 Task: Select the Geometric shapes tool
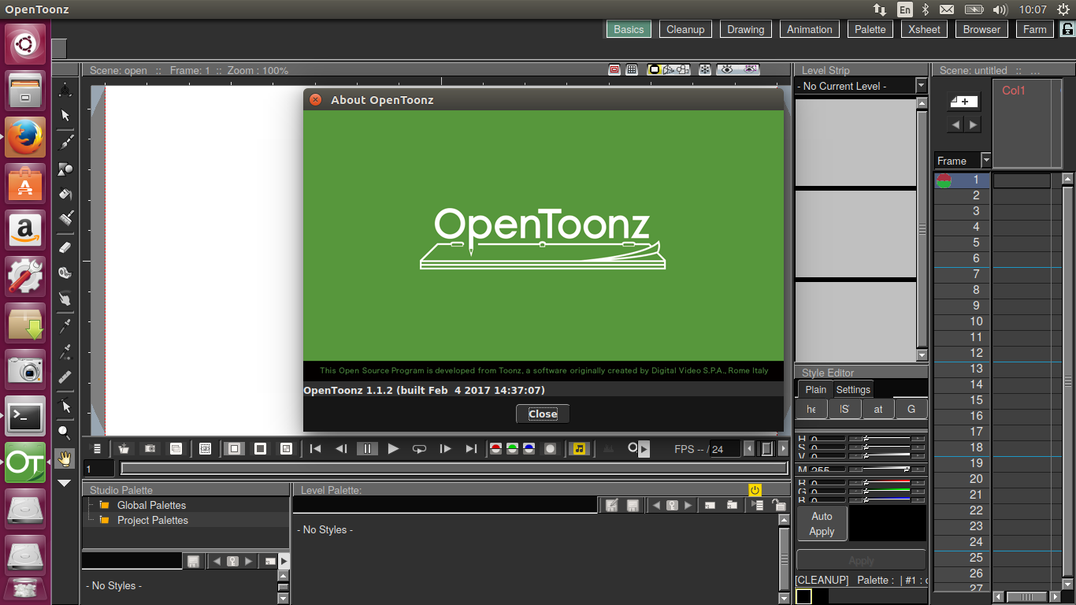pyautogui.click(x=65, y=168)
